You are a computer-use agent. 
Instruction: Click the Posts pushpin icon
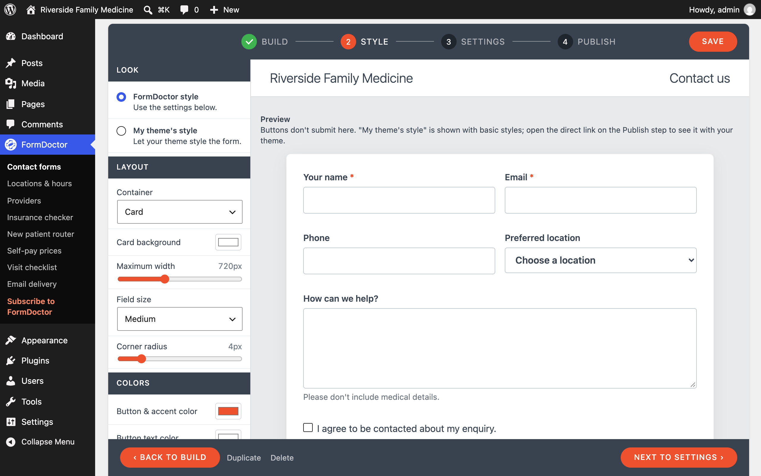11,63
